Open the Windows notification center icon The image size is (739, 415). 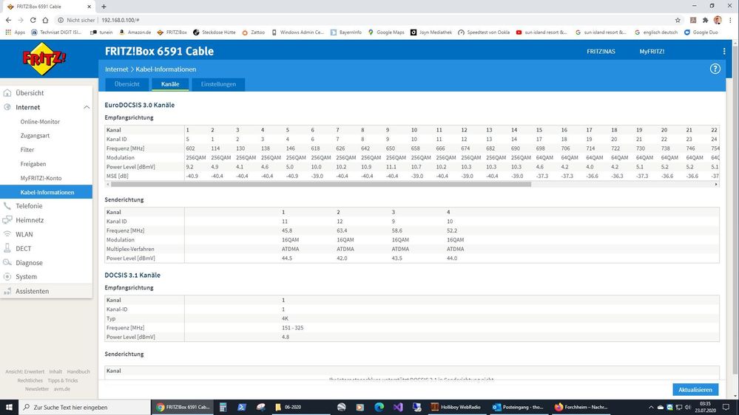pyautogui.click(x=726, y=407)
